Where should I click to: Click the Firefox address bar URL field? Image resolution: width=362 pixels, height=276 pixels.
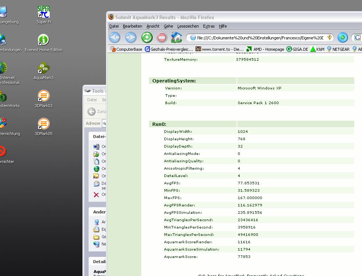point(260,38)
